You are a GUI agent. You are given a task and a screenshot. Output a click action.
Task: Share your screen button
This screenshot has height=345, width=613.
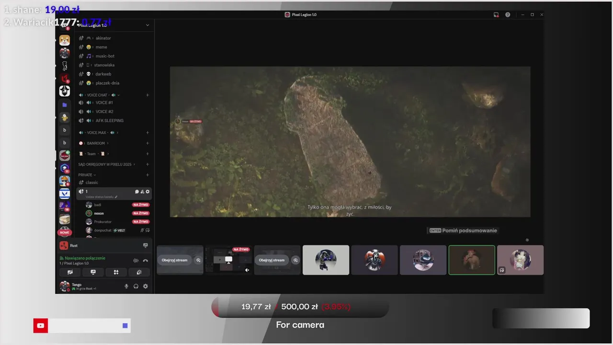click(x=93, y=272)
